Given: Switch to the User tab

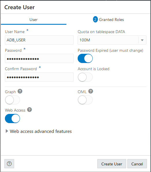Looking at the screenshot, I should pos(33,20).
